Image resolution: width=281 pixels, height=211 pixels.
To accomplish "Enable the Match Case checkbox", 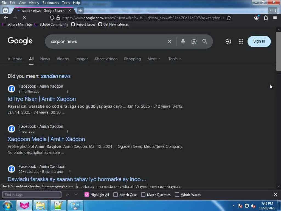I will tap(116, 195).
